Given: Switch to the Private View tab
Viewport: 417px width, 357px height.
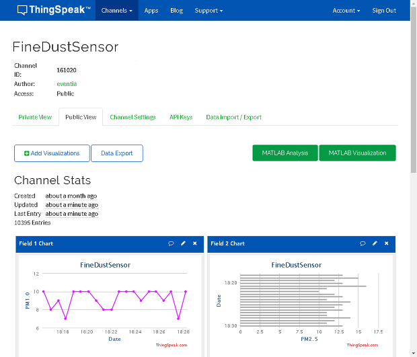Looking at the screenshot, I should pyautogui.click(x=35, y=117).
